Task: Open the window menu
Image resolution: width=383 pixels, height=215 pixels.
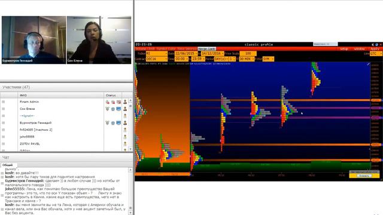Action: coord(359,49)
